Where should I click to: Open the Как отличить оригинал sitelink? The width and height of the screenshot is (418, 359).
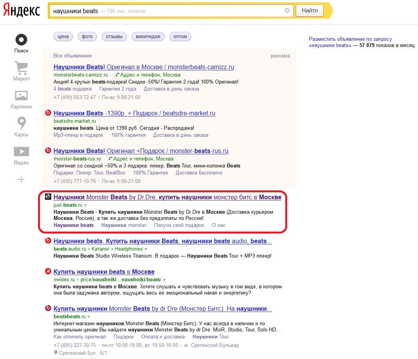(x=80, y=336)
